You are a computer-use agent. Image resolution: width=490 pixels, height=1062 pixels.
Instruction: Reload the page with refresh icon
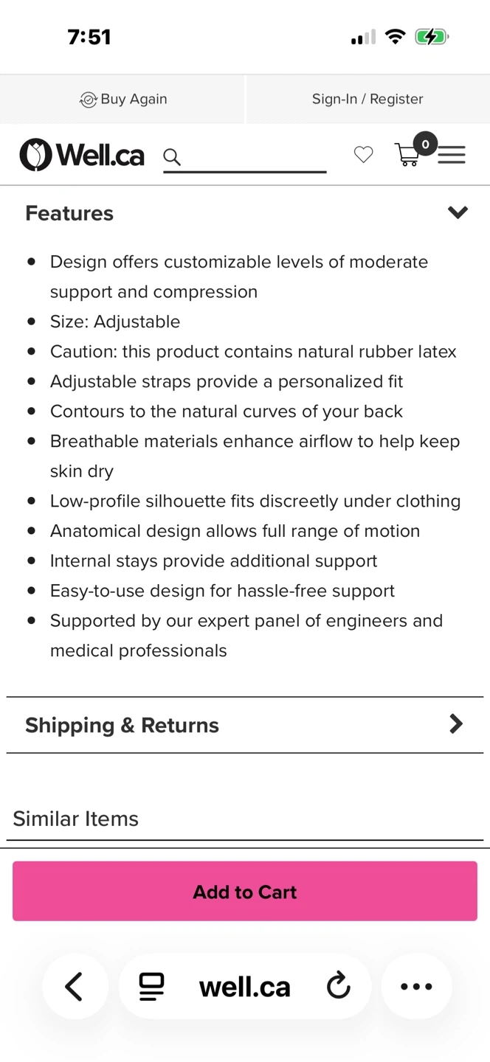(339, 986)
